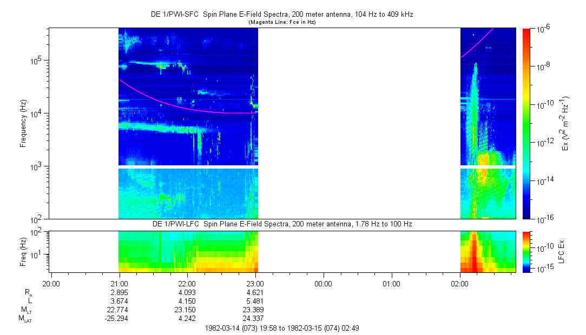This screenshot has height=335, width=586.
Task: Select the 21:00 time axis tick label
Action: pos(119,283)
